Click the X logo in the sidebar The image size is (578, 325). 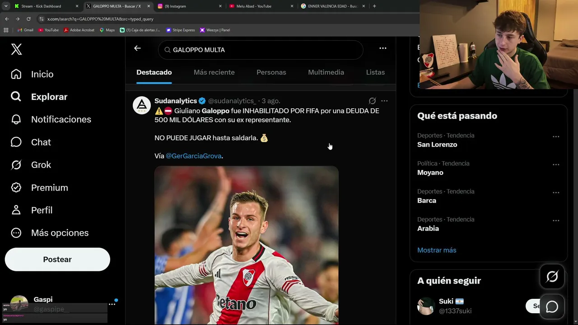tap(16, 49)
